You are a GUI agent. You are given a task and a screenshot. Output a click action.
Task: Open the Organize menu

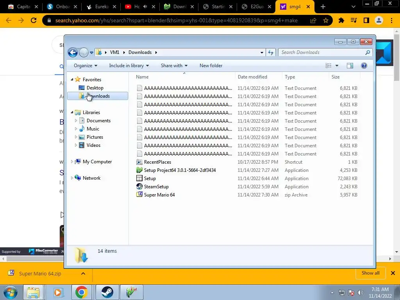pyautogui.click(x=86, y=66)
